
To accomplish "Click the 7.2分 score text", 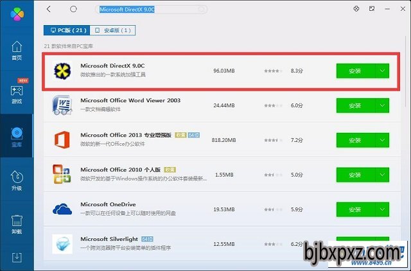I will pos(297,140).
